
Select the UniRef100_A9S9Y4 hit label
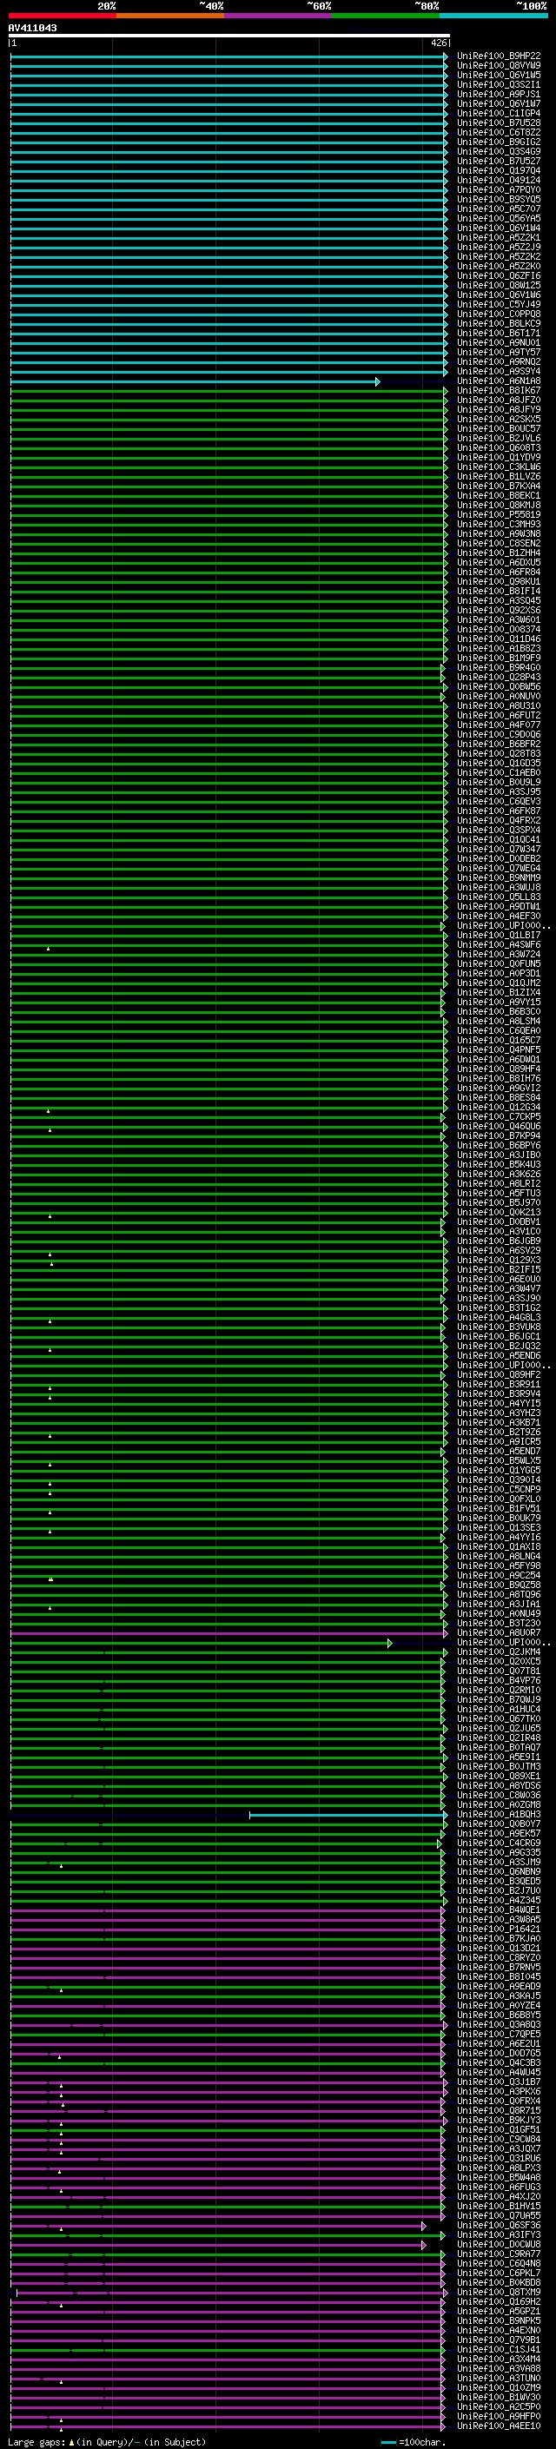point(499,372)
